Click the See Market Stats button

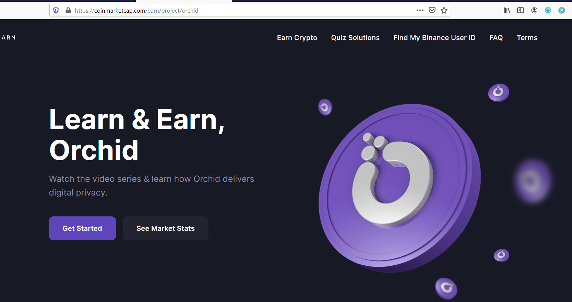(166, 228)
